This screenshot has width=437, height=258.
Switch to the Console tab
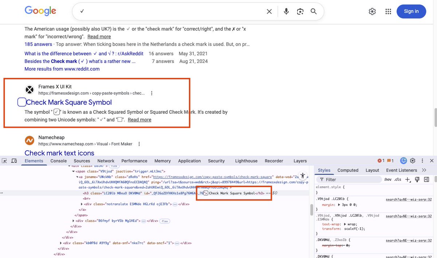coord(58,161)
